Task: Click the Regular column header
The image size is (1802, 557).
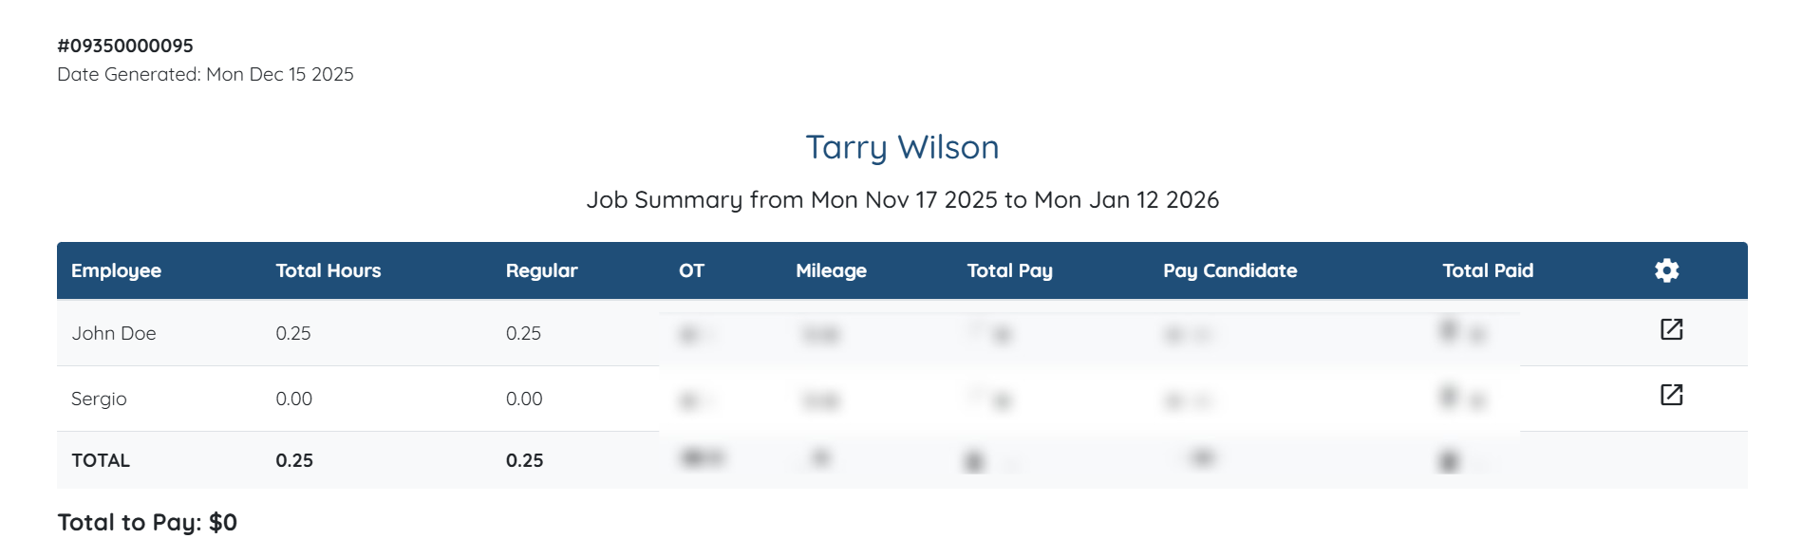Action: point(541,270)
